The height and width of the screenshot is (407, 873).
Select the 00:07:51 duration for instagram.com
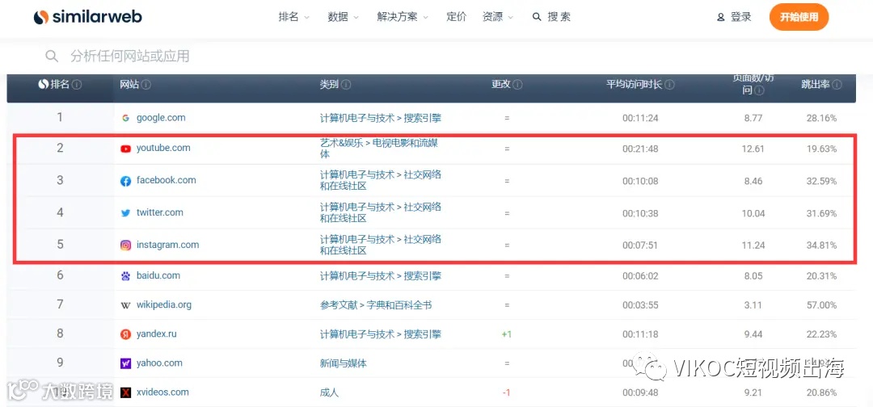pyautogui.click(x=640, y=245)
